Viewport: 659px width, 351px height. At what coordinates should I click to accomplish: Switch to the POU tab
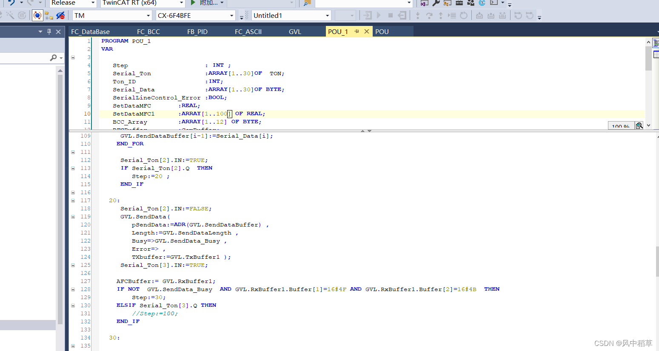[382, 32]
